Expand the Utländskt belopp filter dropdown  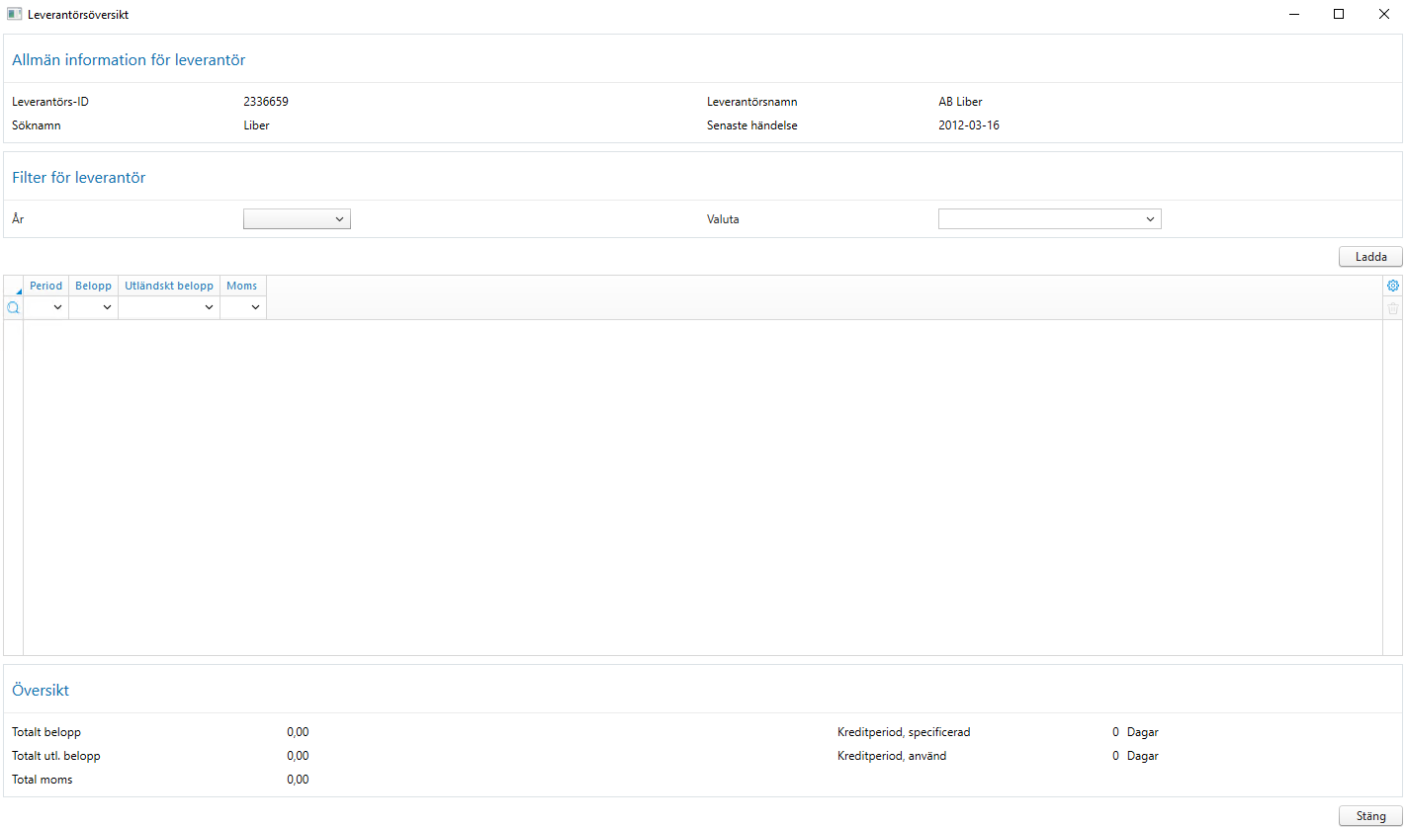pos(208,307)
